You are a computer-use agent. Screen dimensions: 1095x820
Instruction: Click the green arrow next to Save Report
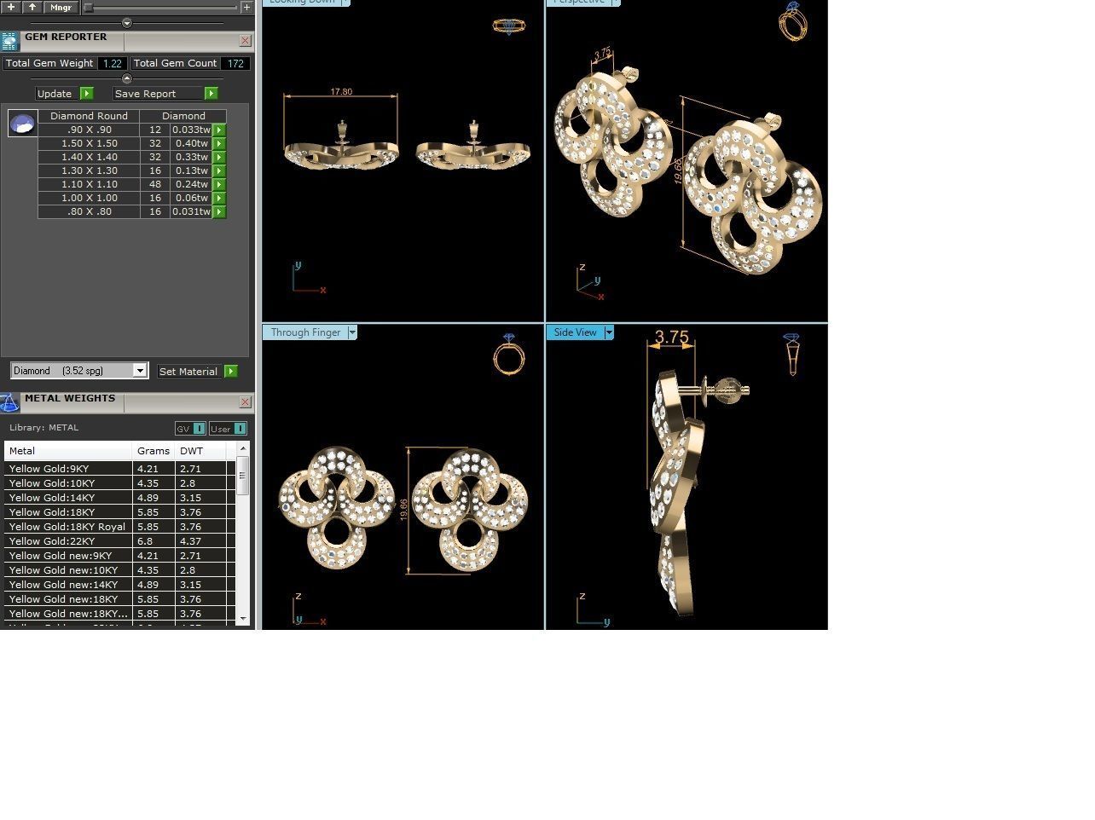(211, 93)
